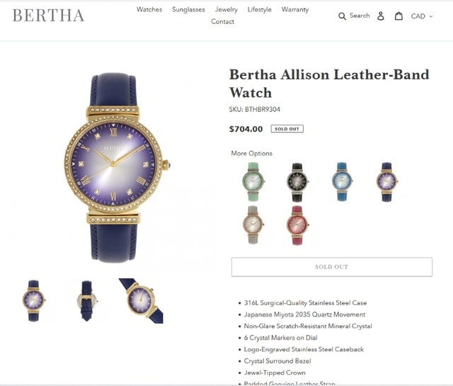The width and height of the screenshot is (453, 386).
Task: Pick the grey rose-gold watch option
Action: coord(253,225)
